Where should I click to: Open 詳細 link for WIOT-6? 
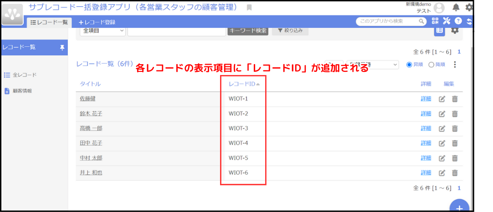click(x=426, y=173)
